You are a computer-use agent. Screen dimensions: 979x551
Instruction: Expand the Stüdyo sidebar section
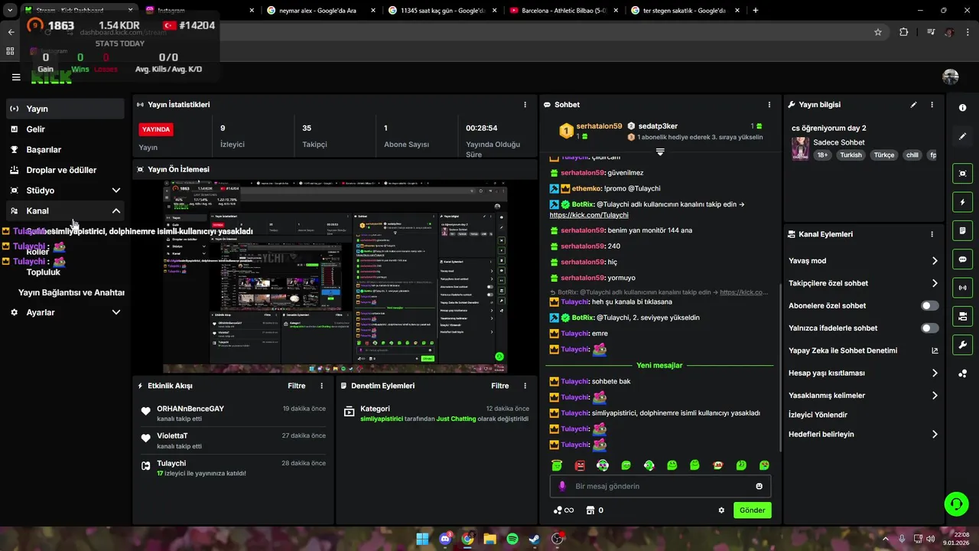(116, 191)
